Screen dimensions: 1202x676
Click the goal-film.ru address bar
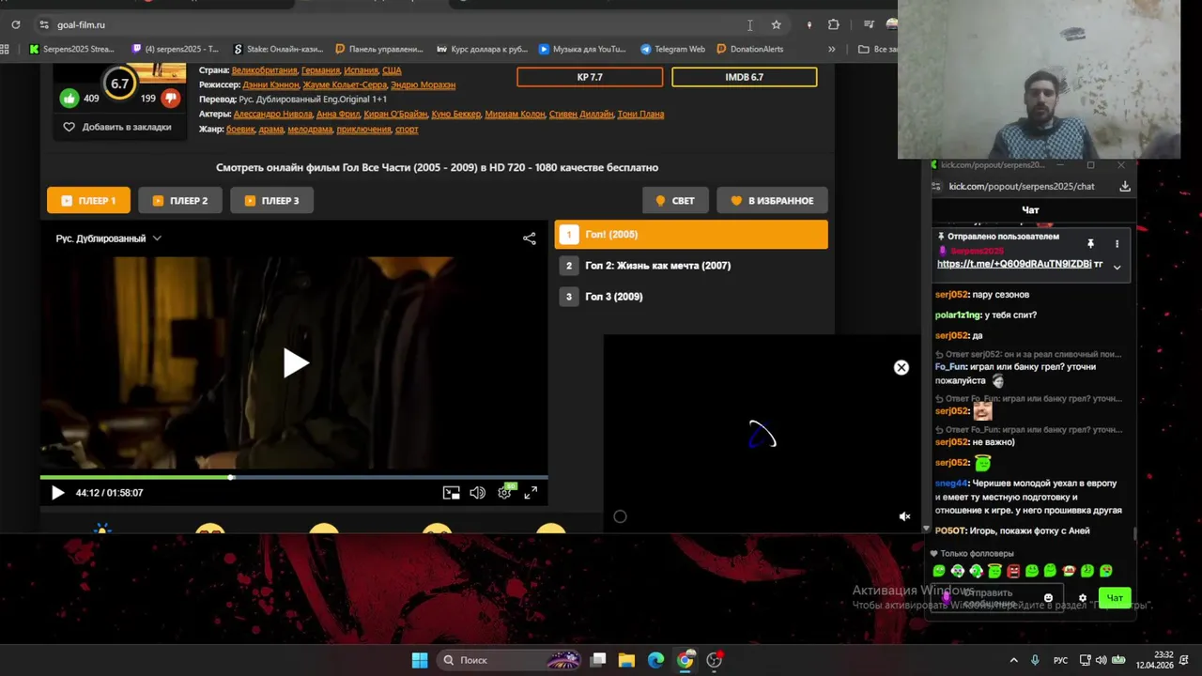click(394, 25)
